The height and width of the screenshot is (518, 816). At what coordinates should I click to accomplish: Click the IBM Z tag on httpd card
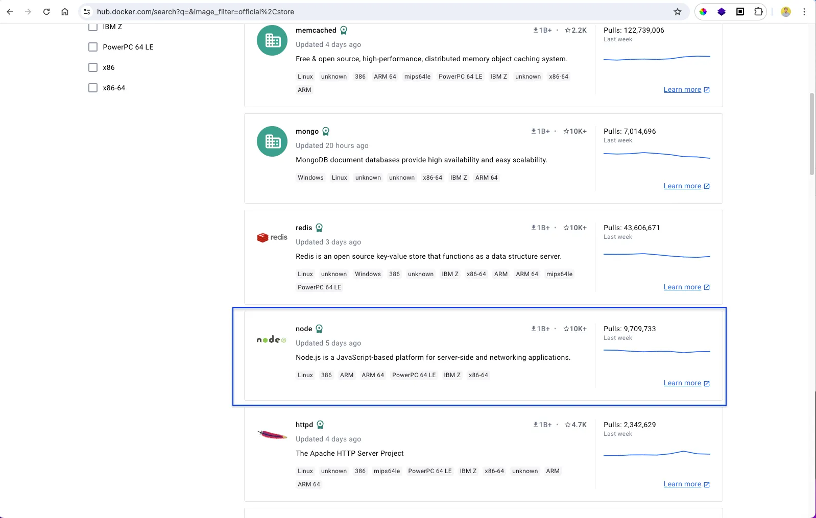coord(468,471)
